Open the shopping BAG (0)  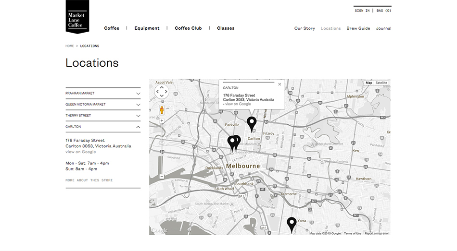point(384,11)
